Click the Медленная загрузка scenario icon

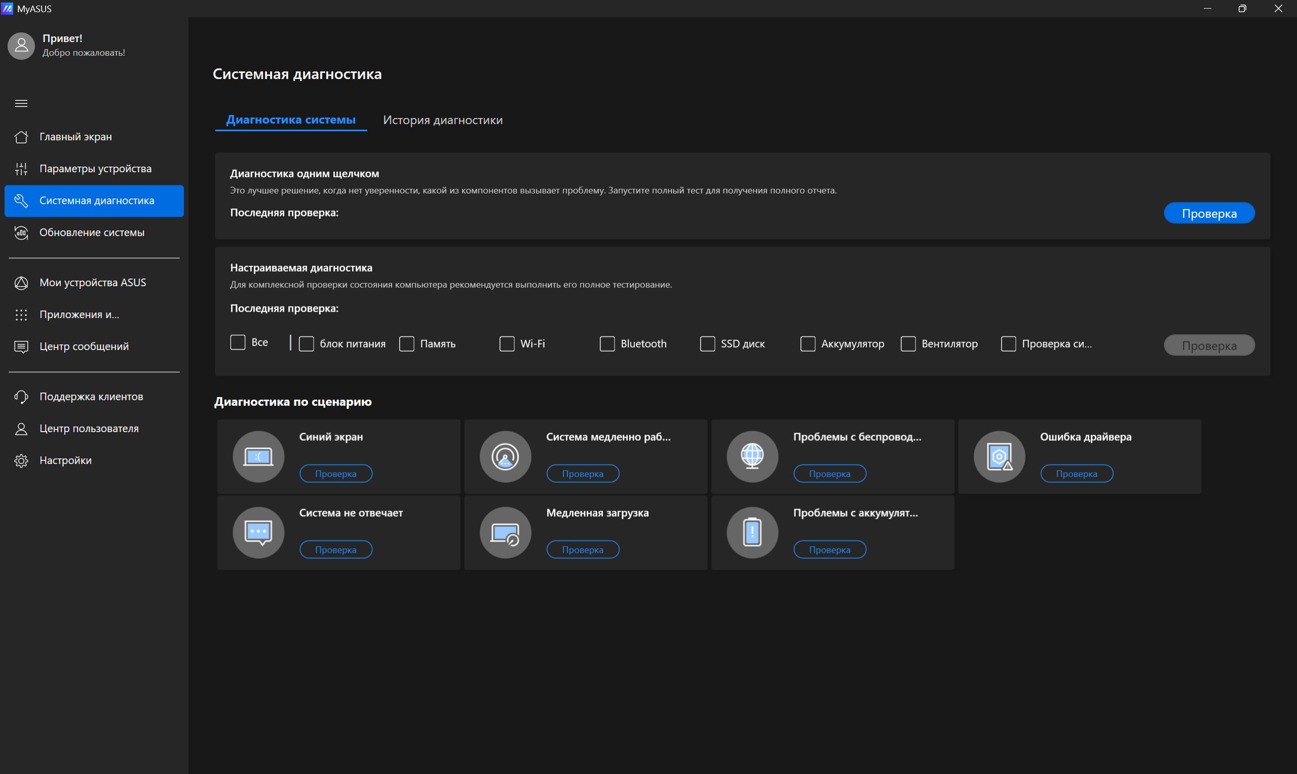505,532
